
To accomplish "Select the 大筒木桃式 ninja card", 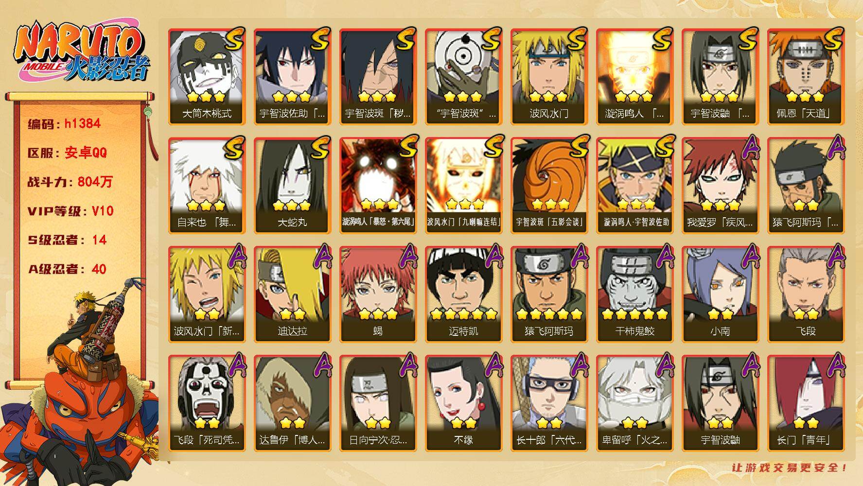I will pyautogui.click(x=207, y=76).
